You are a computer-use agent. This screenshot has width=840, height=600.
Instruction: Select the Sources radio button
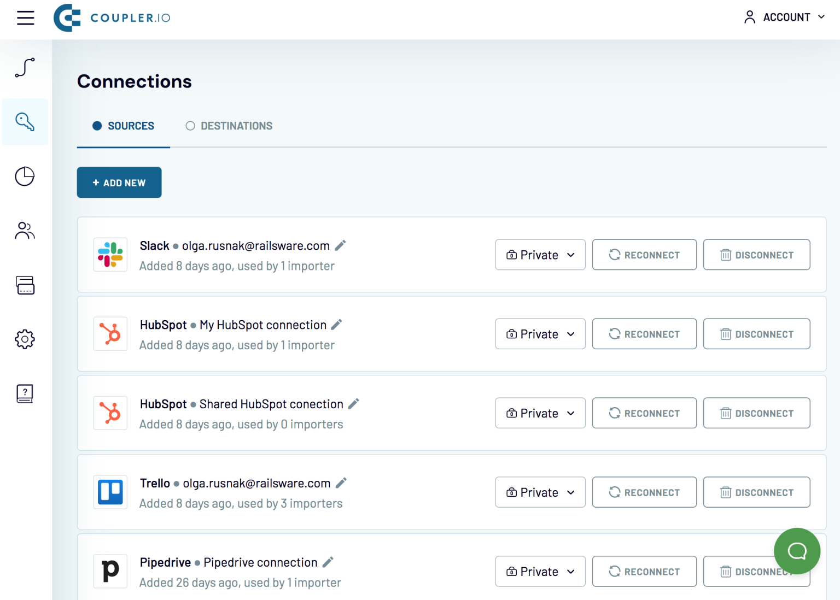tap(97, 126)
